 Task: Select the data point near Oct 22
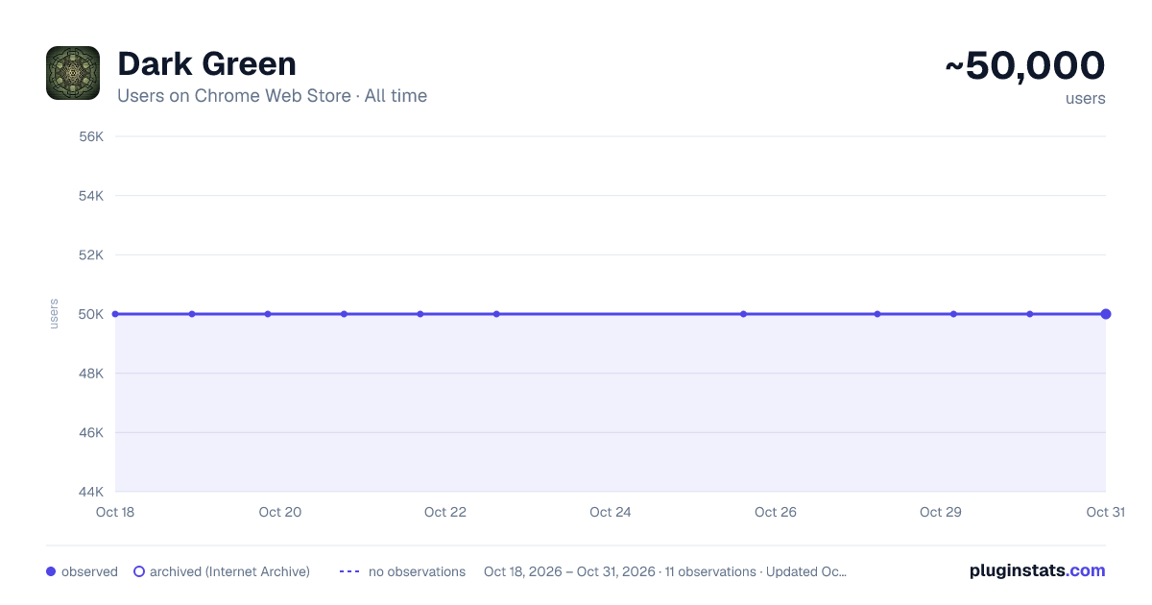coord(420,314)
